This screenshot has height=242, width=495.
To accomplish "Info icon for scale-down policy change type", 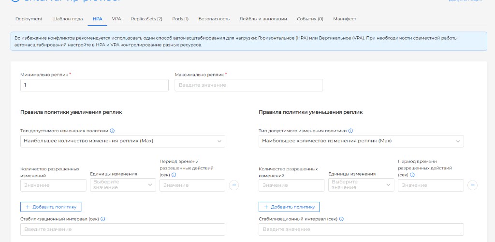I will [x=351, y=131].
